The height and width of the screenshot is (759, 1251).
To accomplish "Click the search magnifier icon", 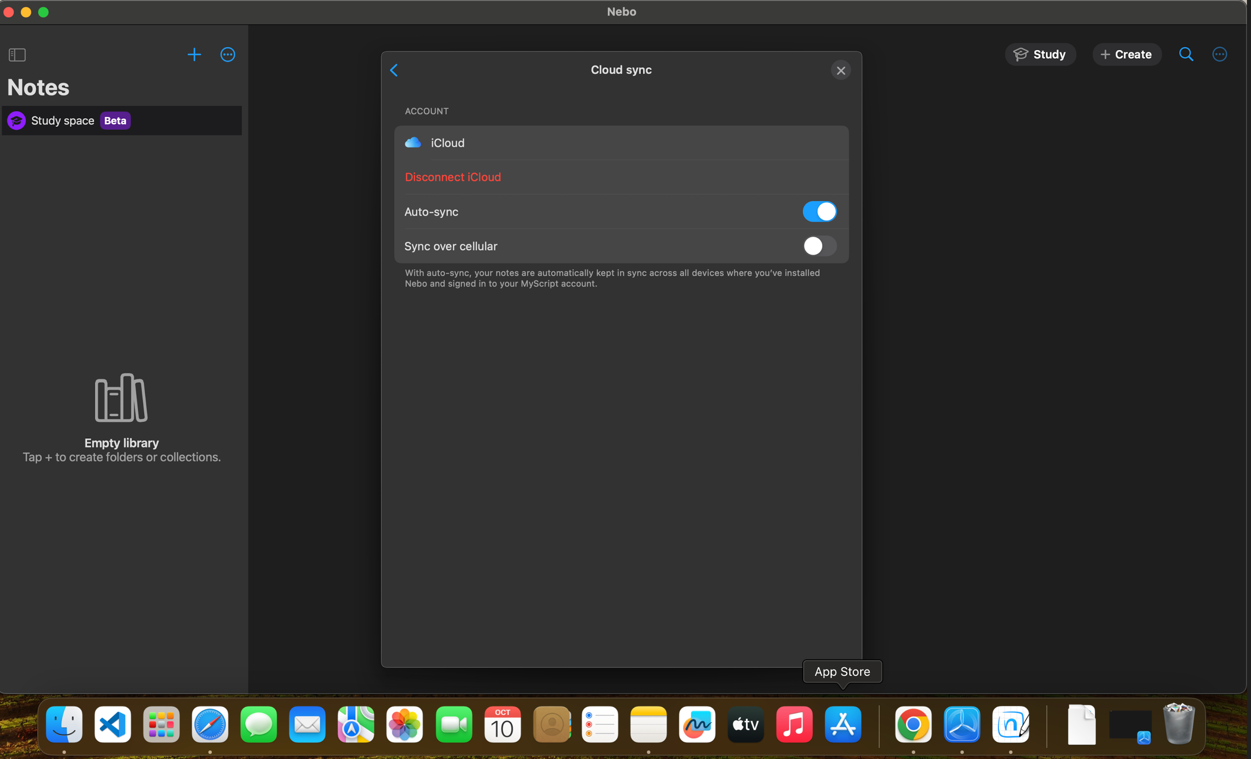I will [x=1186, y=54].
